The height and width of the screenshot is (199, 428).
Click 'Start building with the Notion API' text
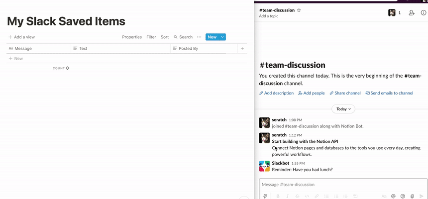click(305, 141)
